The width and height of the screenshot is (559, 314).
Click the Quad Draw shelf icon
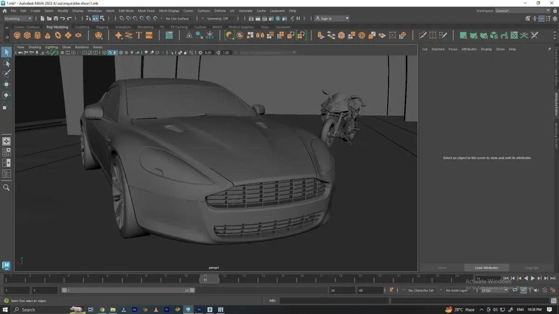tap(443, 35)
